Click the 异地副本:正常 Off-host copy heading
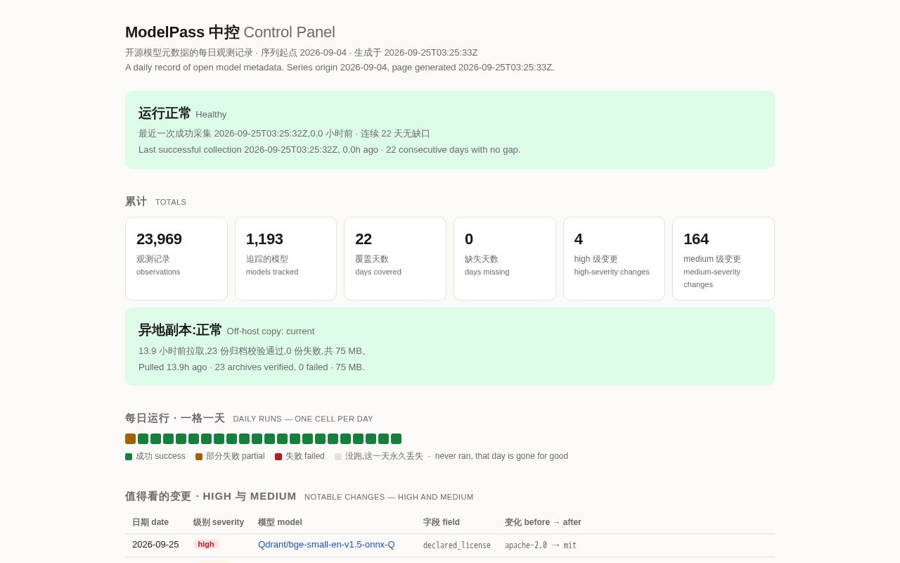The image size is (900, 563). (x=226, y=330)
